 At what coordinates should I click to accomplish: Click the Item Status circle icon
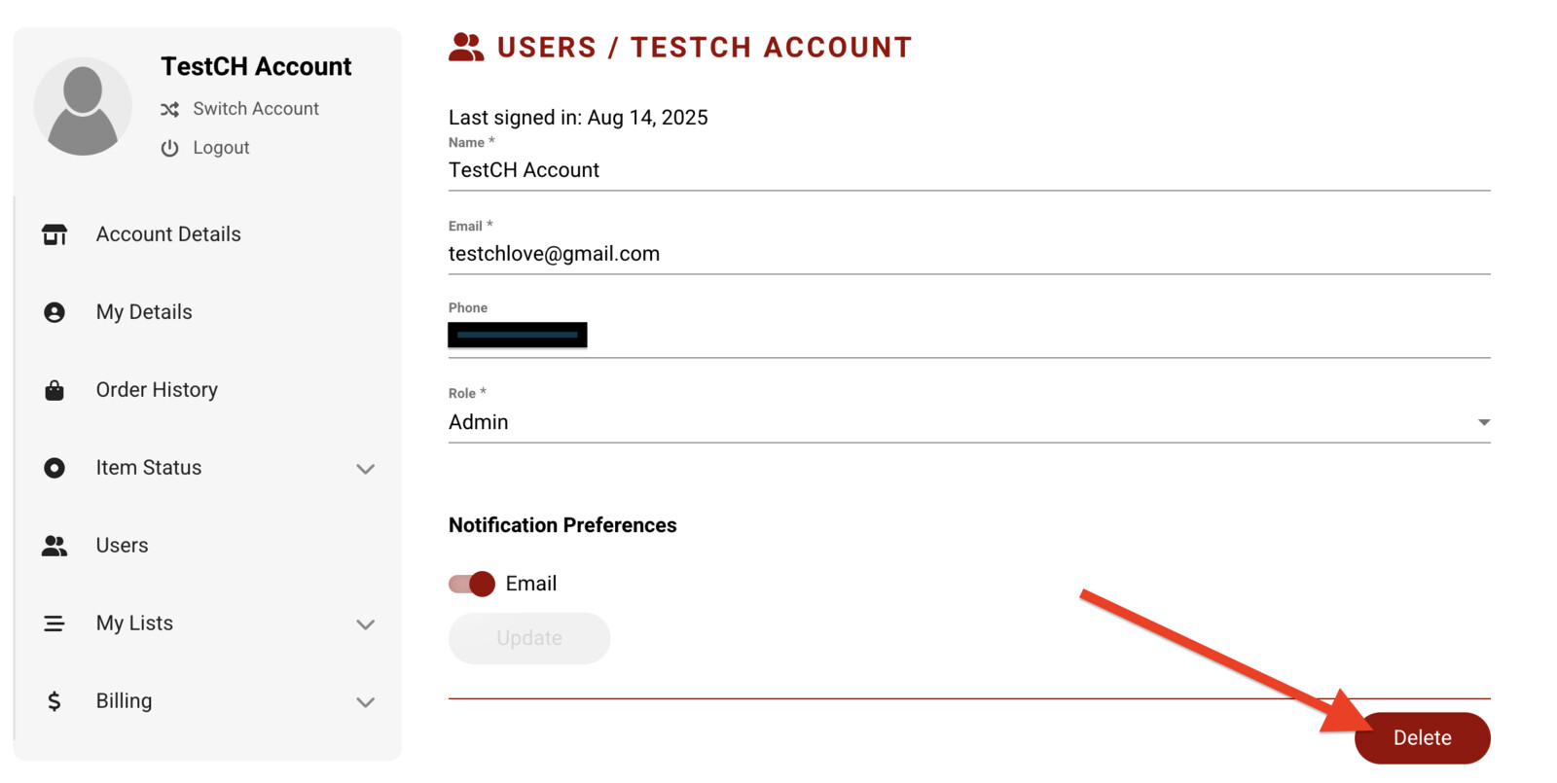click(54, 468)
